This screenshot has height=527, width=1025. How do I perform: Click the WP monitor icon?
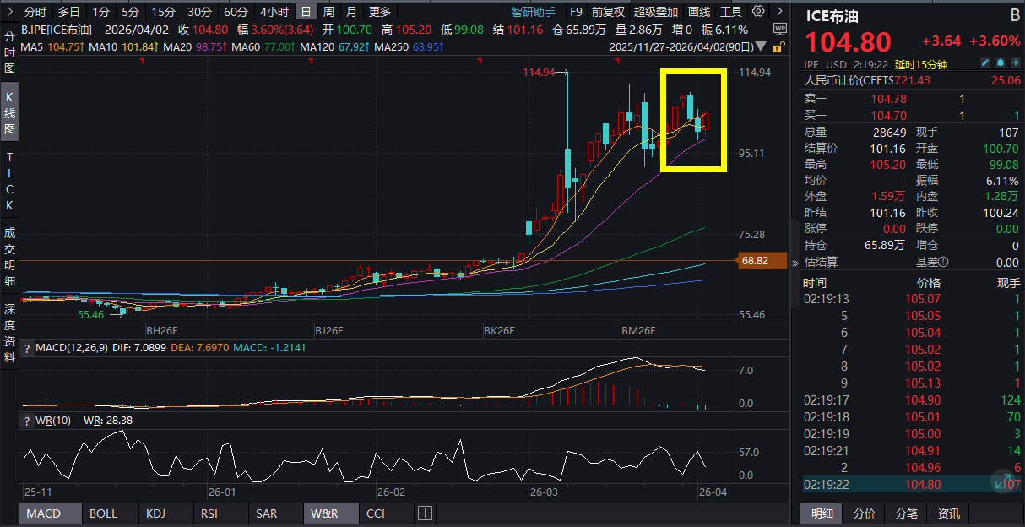click(x=778, y=30)
